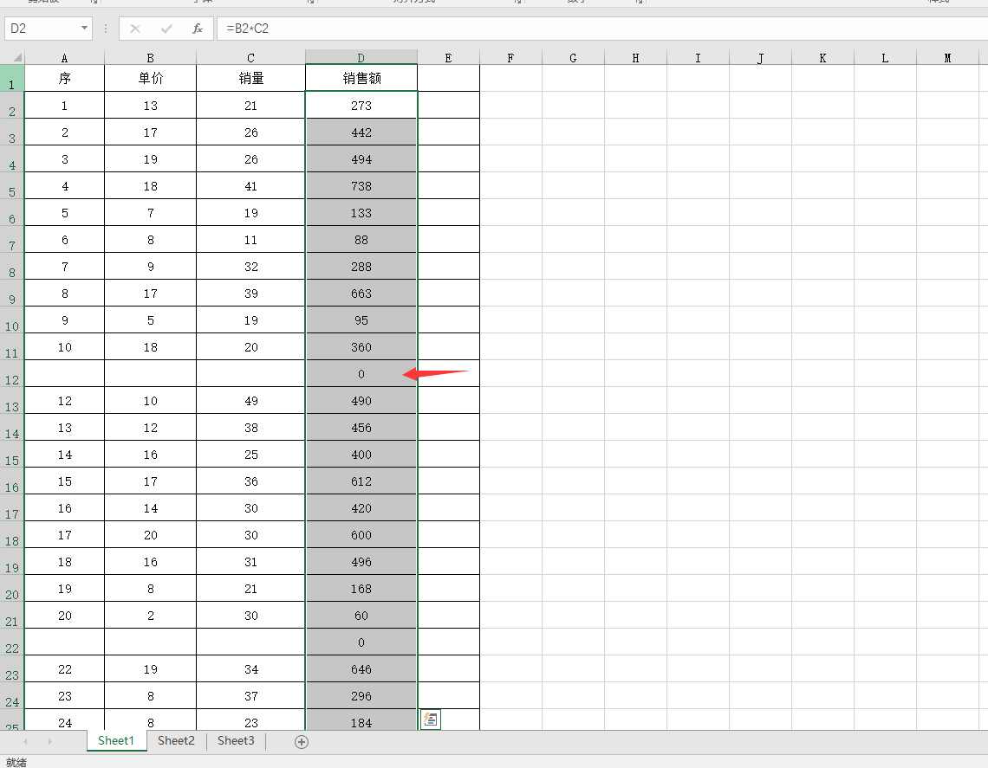Click header cell 单价
Viewport: 988px width, 768px height.
coord(151,78)
